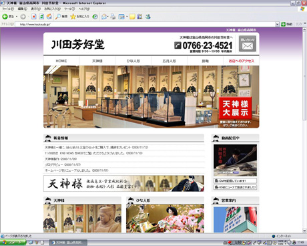Click the 動画配信中 video thumbnail
The image size is (307, 246).
click(x=235, y=160)
